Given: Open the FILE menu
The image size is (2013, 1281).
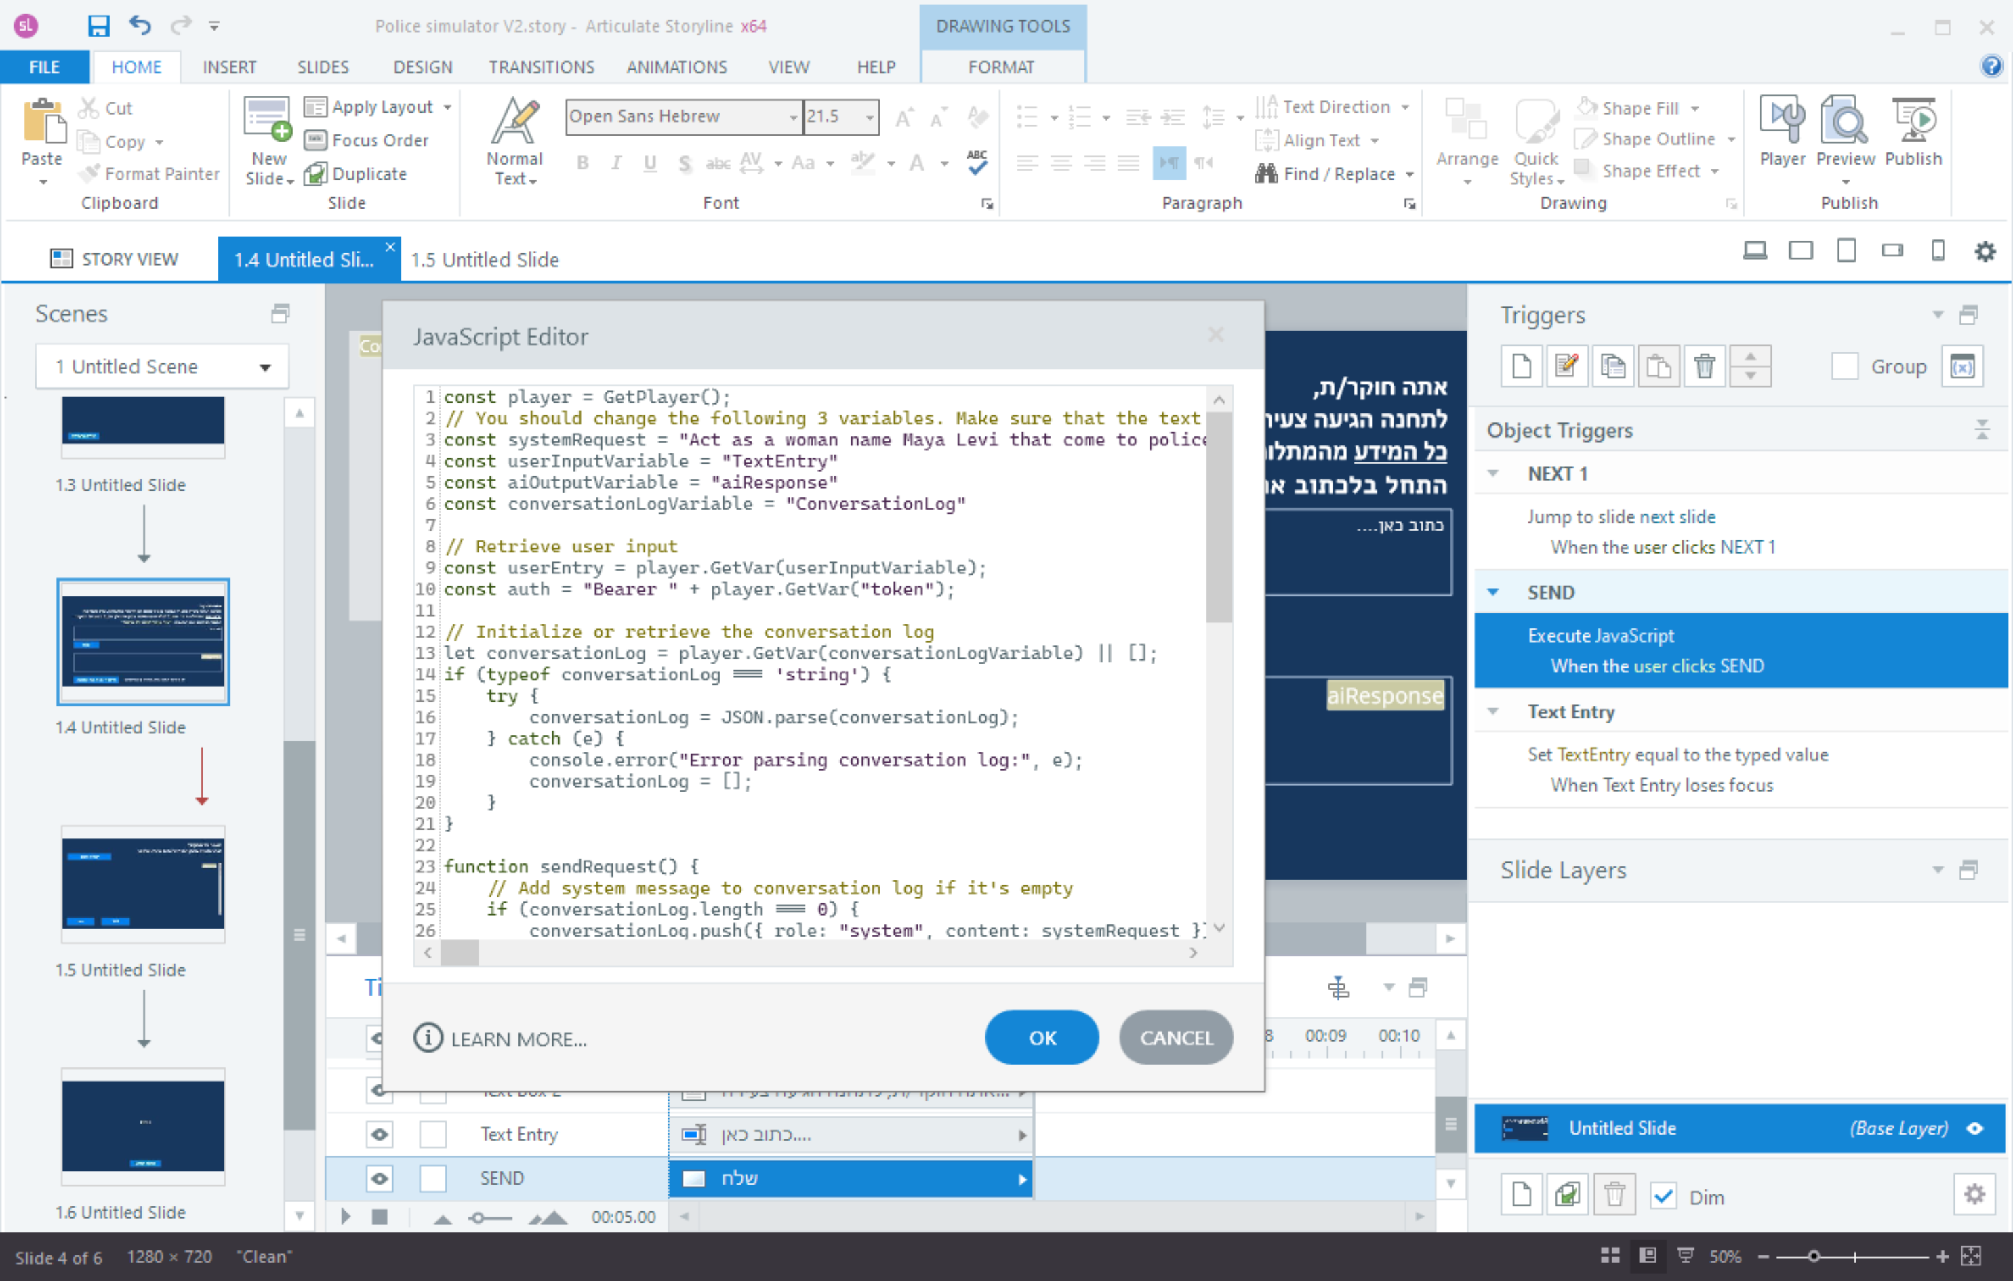Looking at the screenshot, I should (44, 67).
